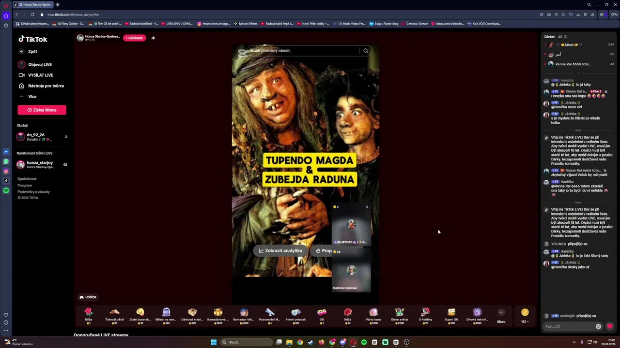Click the Najdi podobný obsah search field

click(x=303, y=50)
